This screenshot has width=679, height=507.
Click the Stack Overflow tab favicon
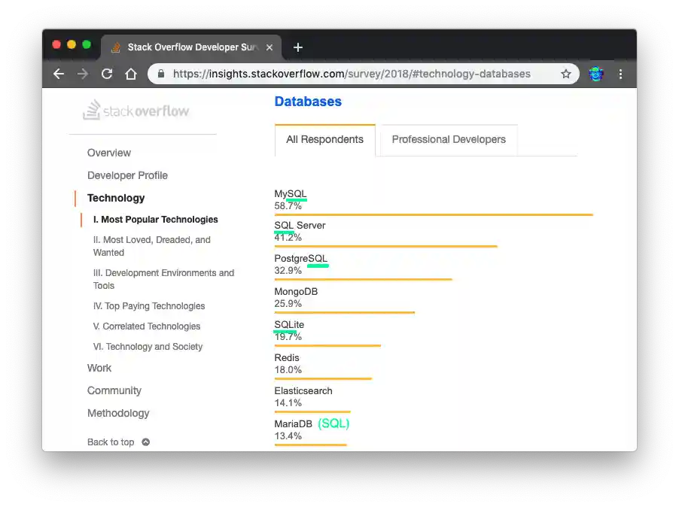[x=116, y=47]
